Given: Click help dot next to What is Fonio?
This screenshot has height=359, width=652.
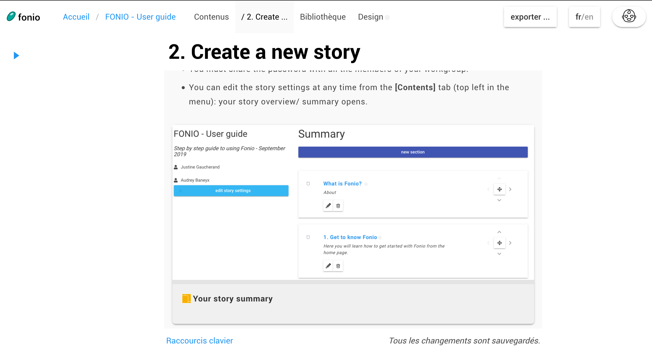Looking at the screenshot, I should coord(366,184).
